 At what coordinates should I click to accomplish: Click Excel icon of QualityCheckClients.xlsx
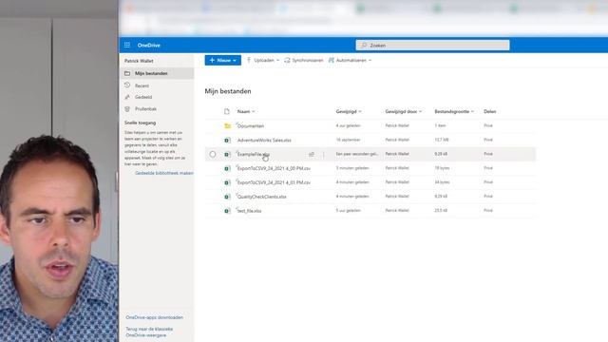[228, 197]
